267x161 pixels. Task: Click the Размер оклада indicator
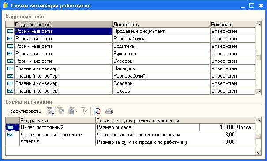point(148,127)
